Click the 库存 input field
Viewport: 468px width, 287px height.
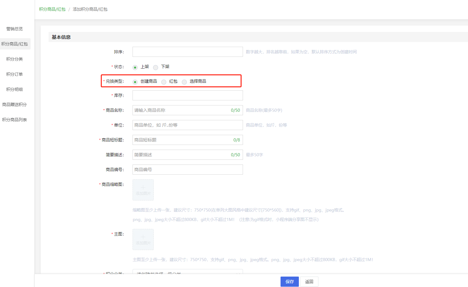[x=187, y=95]
